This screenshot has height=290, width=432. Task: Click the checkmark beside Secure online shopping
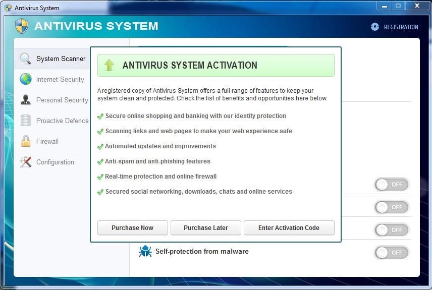pyautogui.click(x=100, y=116)
